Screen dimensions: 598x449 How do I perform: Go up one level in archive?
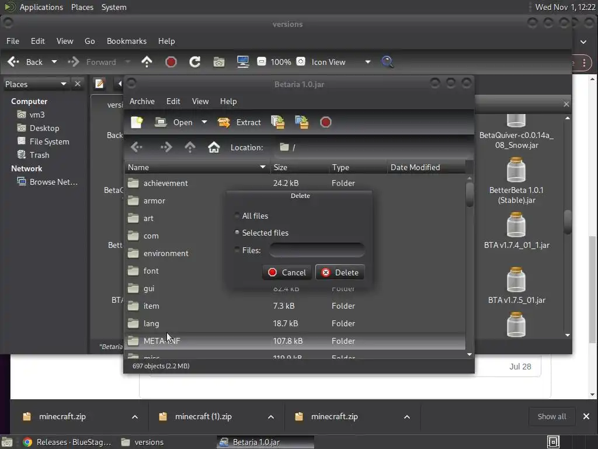[190, 147]
